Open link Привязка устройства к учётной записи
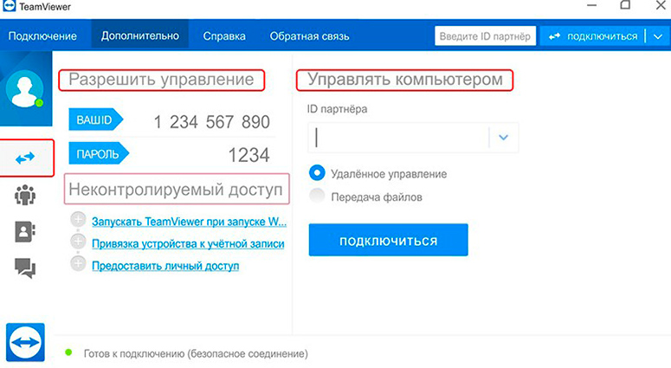Image resolution: width=671 pixels, height=368 pixels. click(x=188, y=243)
